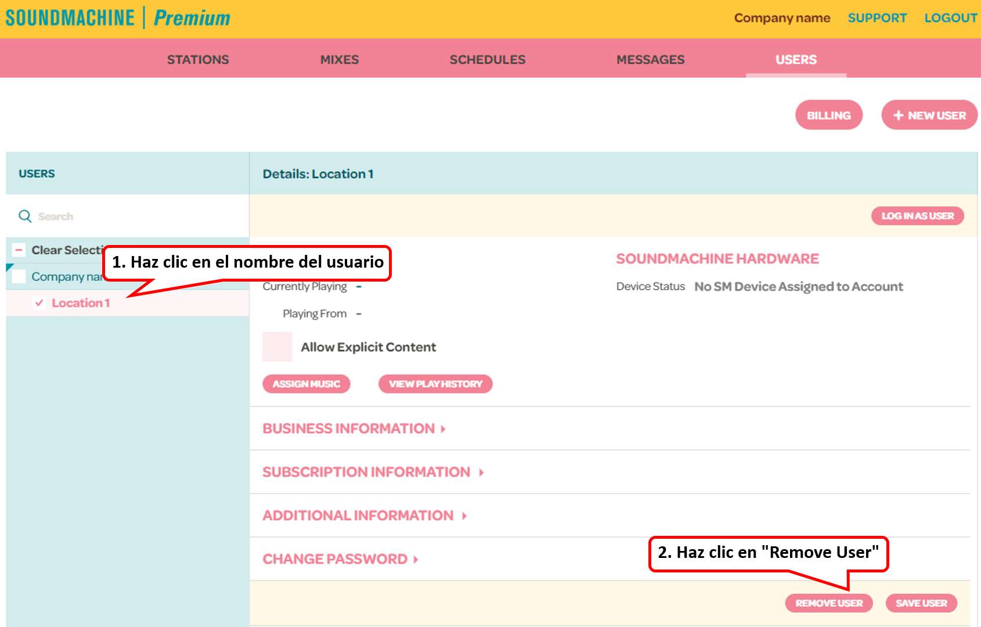Open the Messages tab
This screenshot has height=627, width=981.
pos(651,59)
